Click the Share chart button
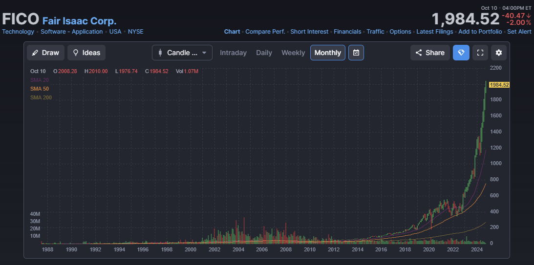Screen dimensions: 534x265 pyautogui.click(x=430, y=53)
